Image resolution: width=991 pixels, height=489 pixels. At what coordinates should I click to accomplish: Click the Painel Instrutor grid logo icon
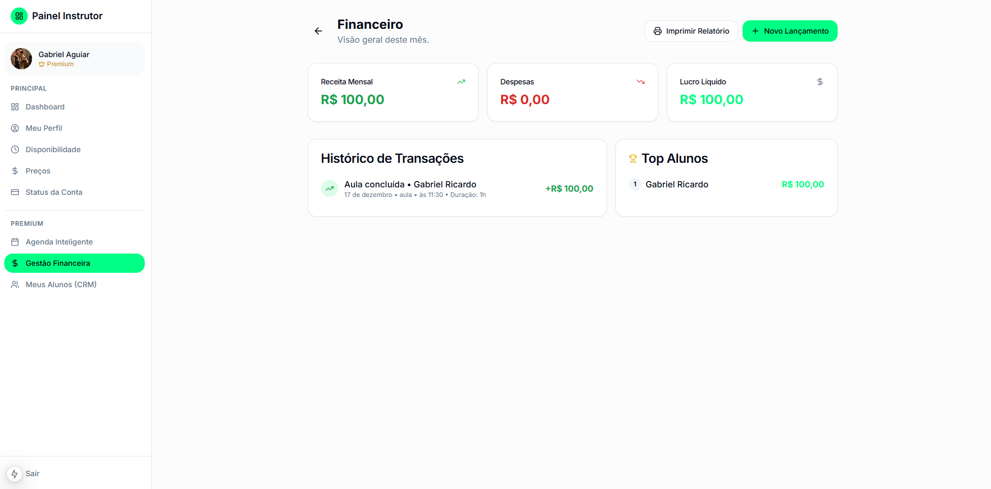pyautogui.click(x=19, y=16)
